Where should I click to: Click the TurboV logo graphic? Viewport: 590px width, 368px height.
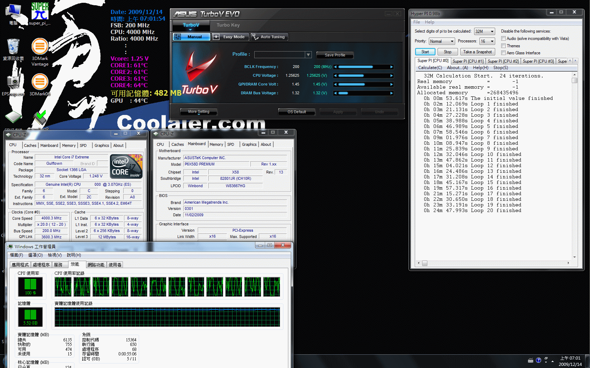coord(200,73)
